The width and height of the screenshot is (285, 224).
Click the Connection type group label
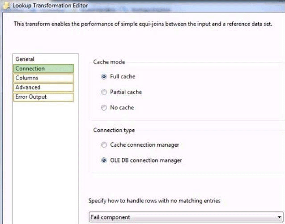coord(114,130)
